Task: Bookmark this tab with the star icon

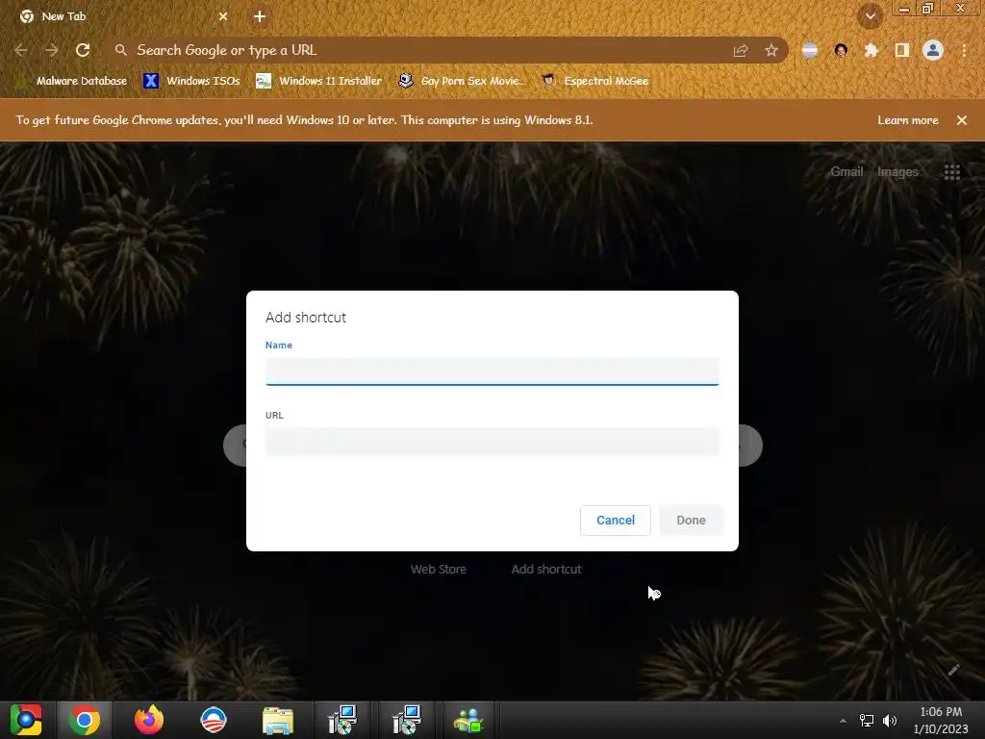Action: click(x=771, y=50)
